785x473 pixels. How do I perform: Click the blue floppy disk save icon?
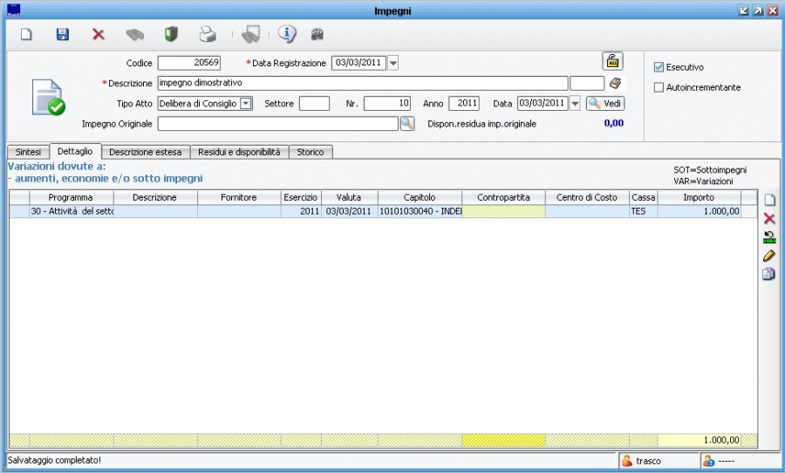click(62, 35)
